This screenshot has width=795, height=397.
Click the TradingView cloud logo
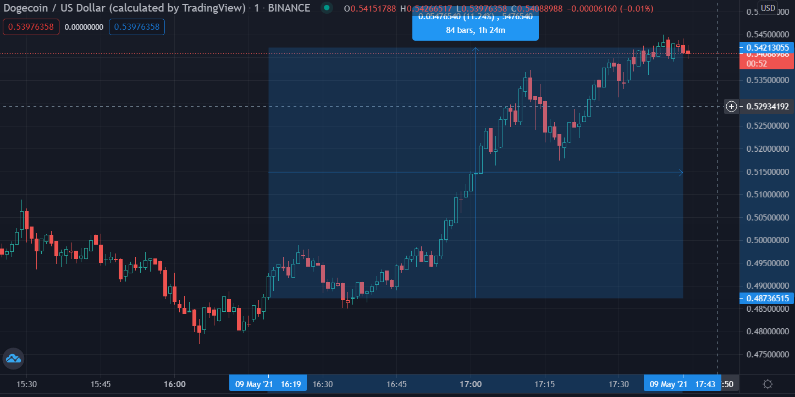tap(13, 359)
